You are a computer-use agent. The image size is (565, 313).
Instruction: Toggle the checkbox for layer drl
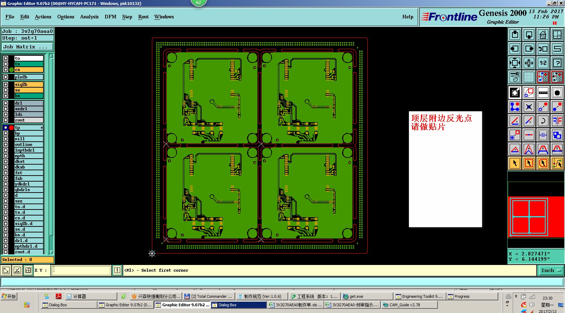(6, 103)
